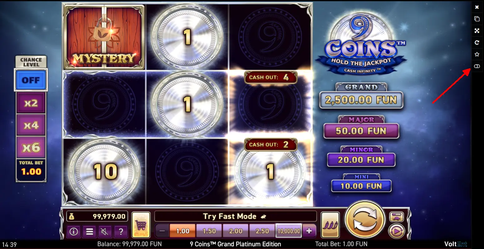The image size is (484, 249).
Task: Open the info paytable icon
Action: tap(74, 232)
